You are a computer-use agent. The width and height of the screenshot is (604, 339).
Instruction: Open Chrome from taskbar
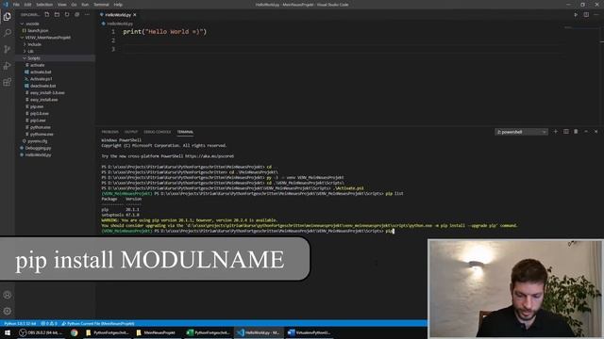74,332
